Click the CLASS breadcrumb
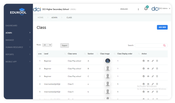 click(x=69, y=18)
